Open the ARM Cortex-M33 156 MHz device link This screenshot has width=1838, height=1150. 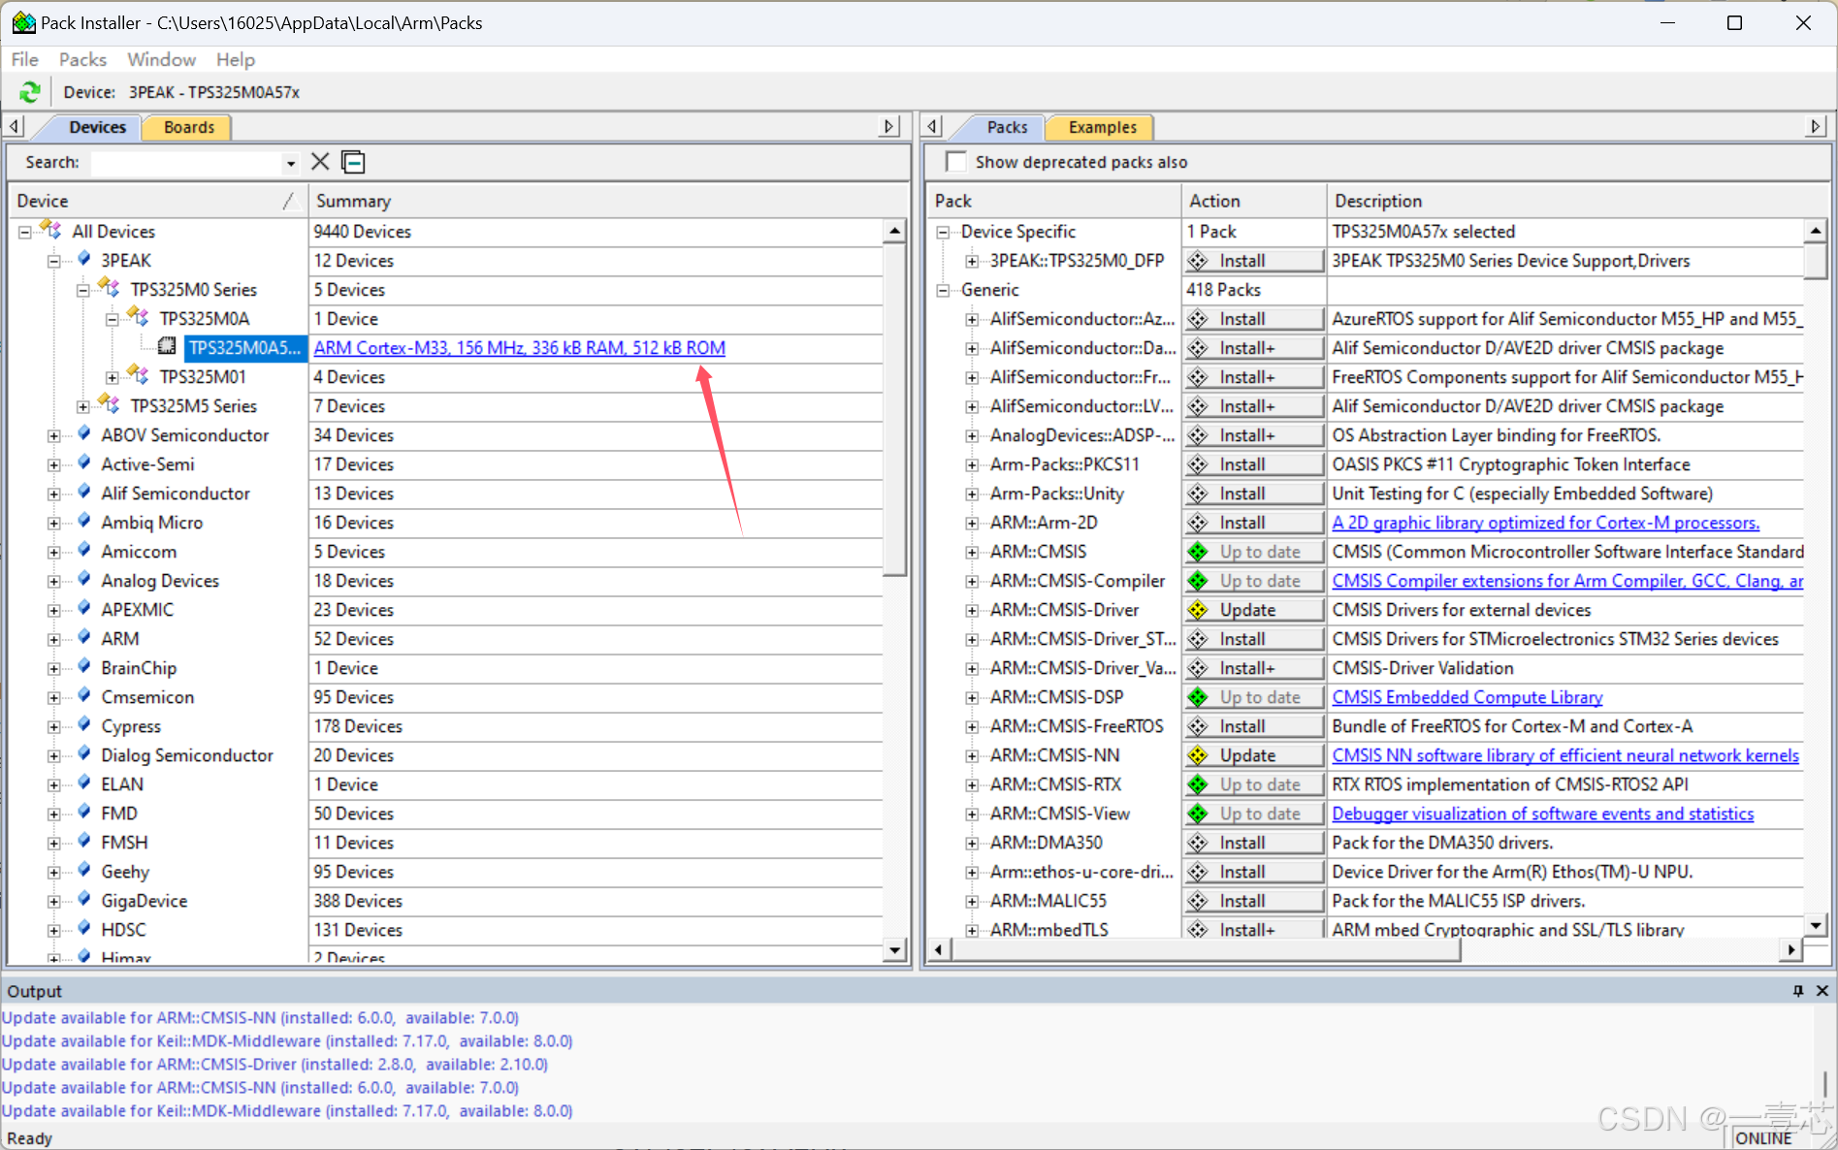519,347
